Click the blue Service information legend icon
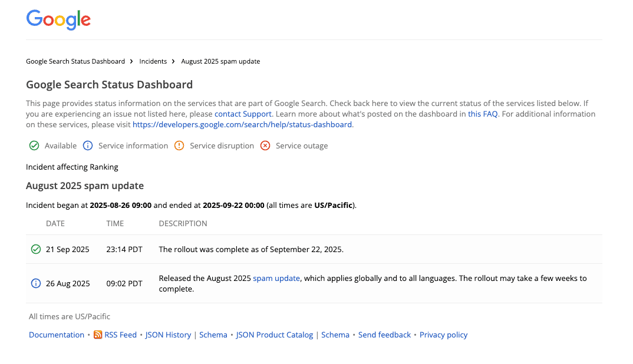 pos(88,145)
